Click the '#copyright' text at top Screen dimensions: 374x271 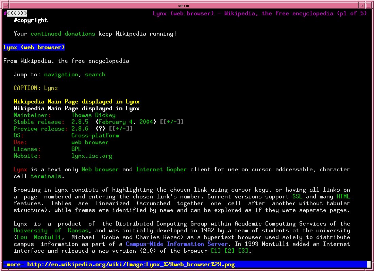coord(31,20)
